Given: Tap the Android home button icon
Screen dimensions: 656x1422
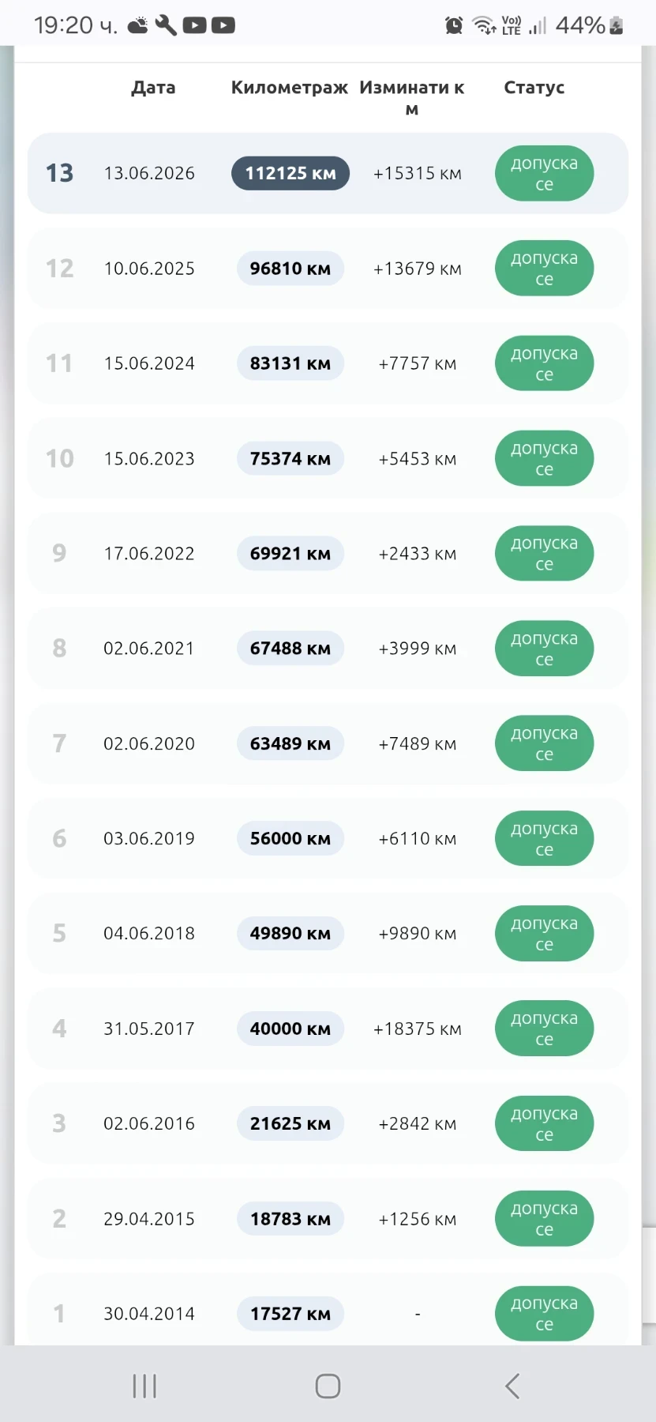Looking at the screenshot, I should [328, 1386].
